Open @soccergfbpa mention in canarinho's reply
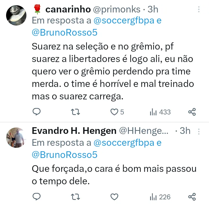209x204 pixels. click(x=123, y=21)
